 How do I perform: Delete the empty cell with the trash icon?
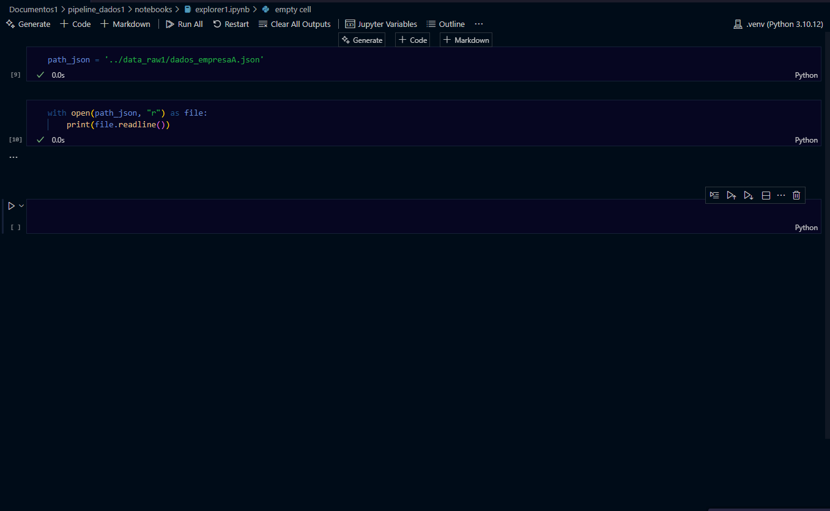[796, 195]
